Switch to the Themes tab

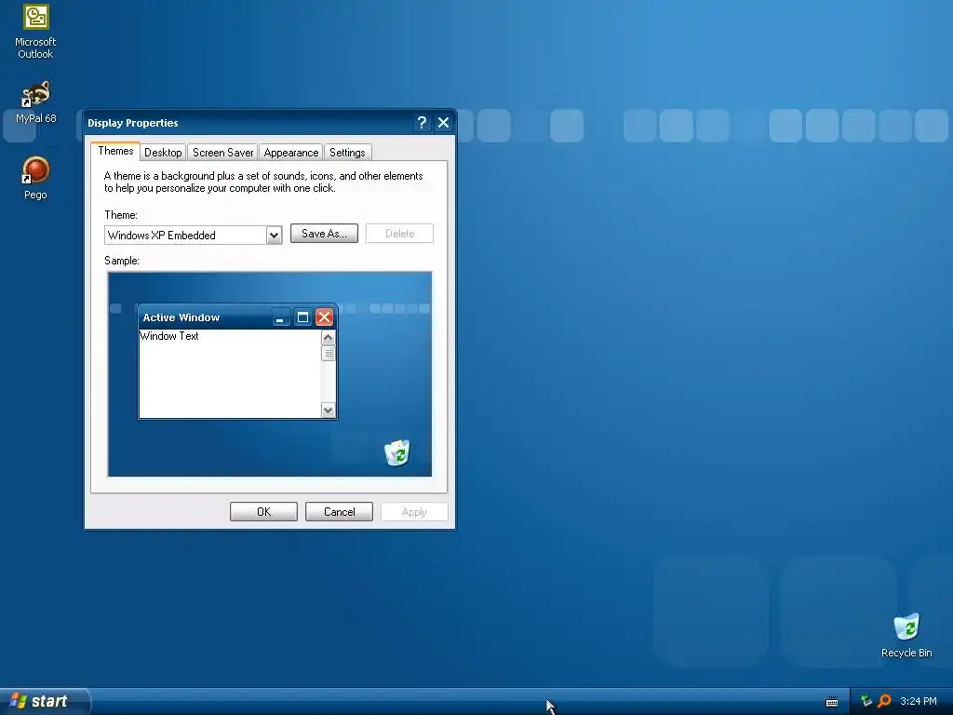click(115, 151)
